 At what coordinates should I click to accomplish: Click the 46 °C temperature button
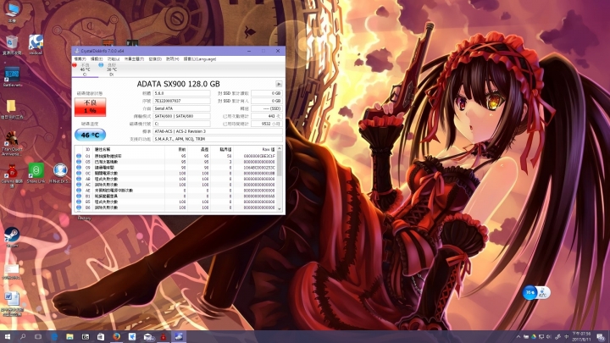[x=90, y=135]
